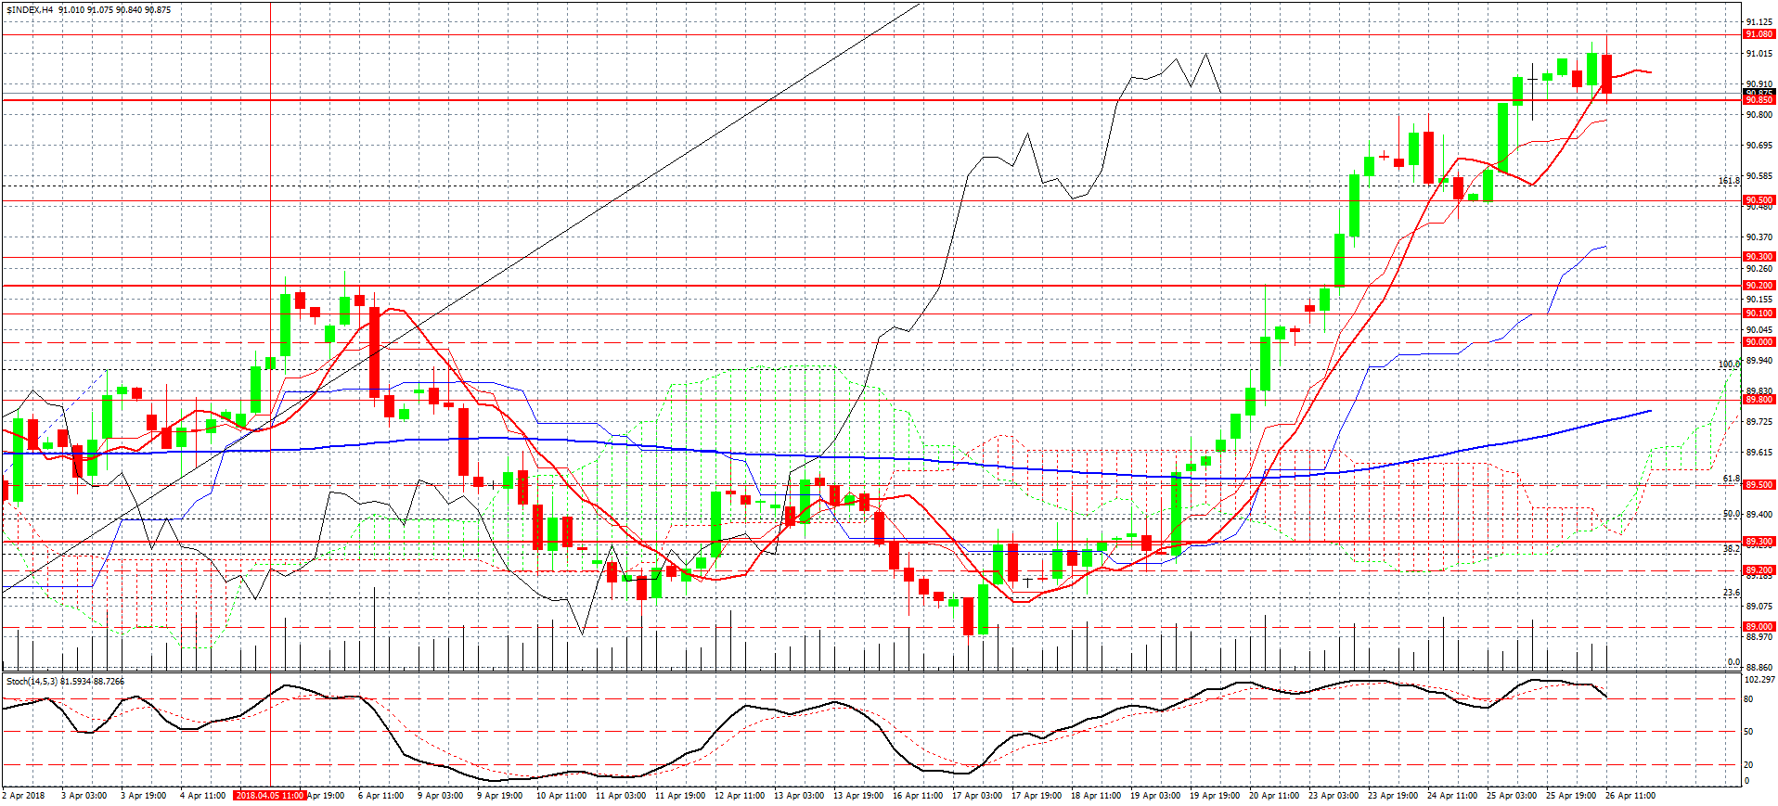
Task: Click the 90.585 price axis label
Action: 1759,176
